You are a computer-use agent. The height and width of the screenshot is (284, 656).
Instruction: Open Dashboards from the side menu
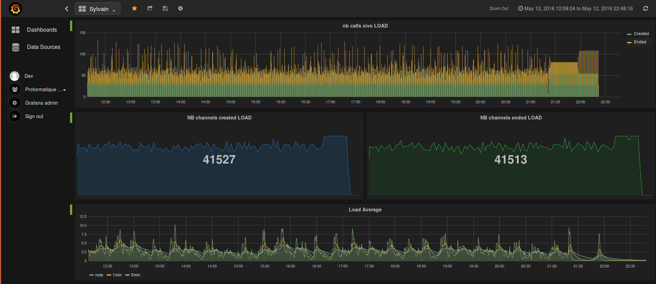pos(42,30)
